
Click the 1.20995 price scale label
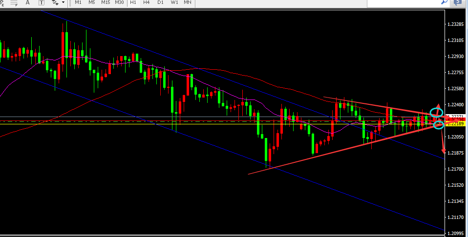(x=455, y=233)
